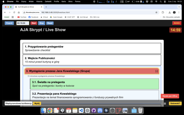Click the 00:15:00 timer input field

(23, 23)
